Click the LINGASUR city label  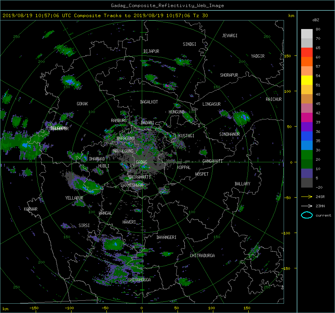211,104
